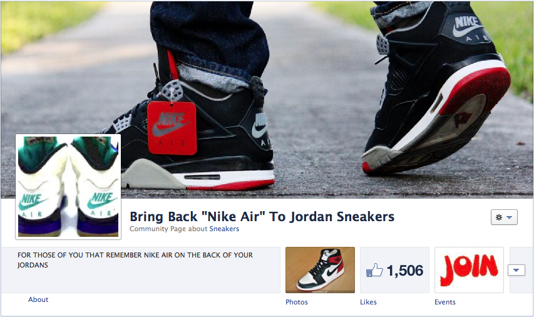
Task: Open the About link
Action: click(38, 299)
